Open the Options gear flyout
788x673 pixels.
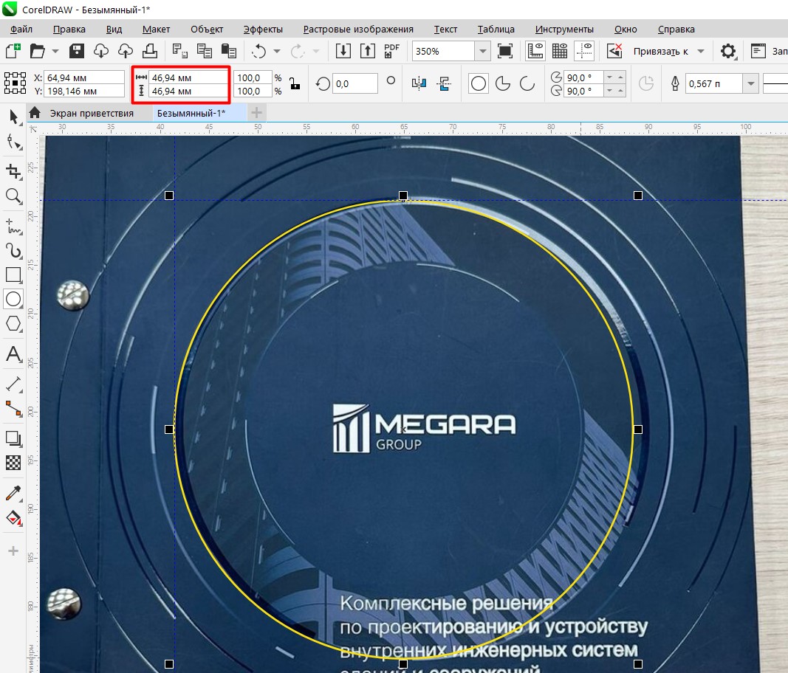(728, 51)
